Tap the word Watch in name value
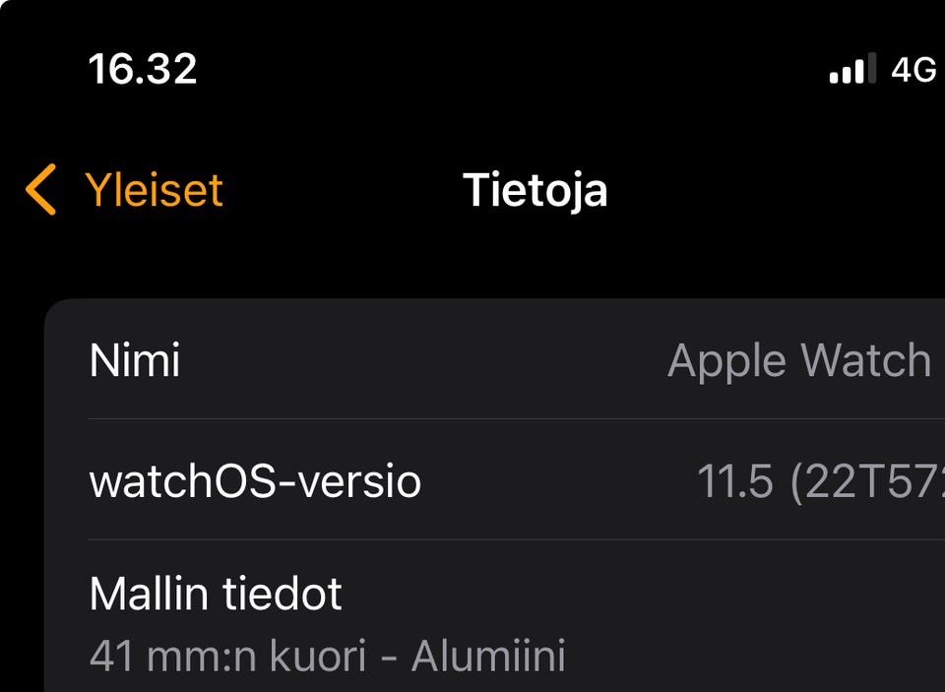 866,360
